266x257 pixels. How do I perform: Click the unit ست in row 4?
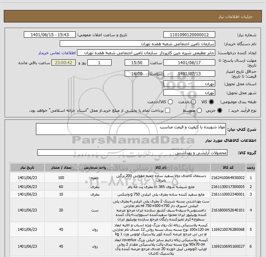pyautogui.click(x=95, y=210)
